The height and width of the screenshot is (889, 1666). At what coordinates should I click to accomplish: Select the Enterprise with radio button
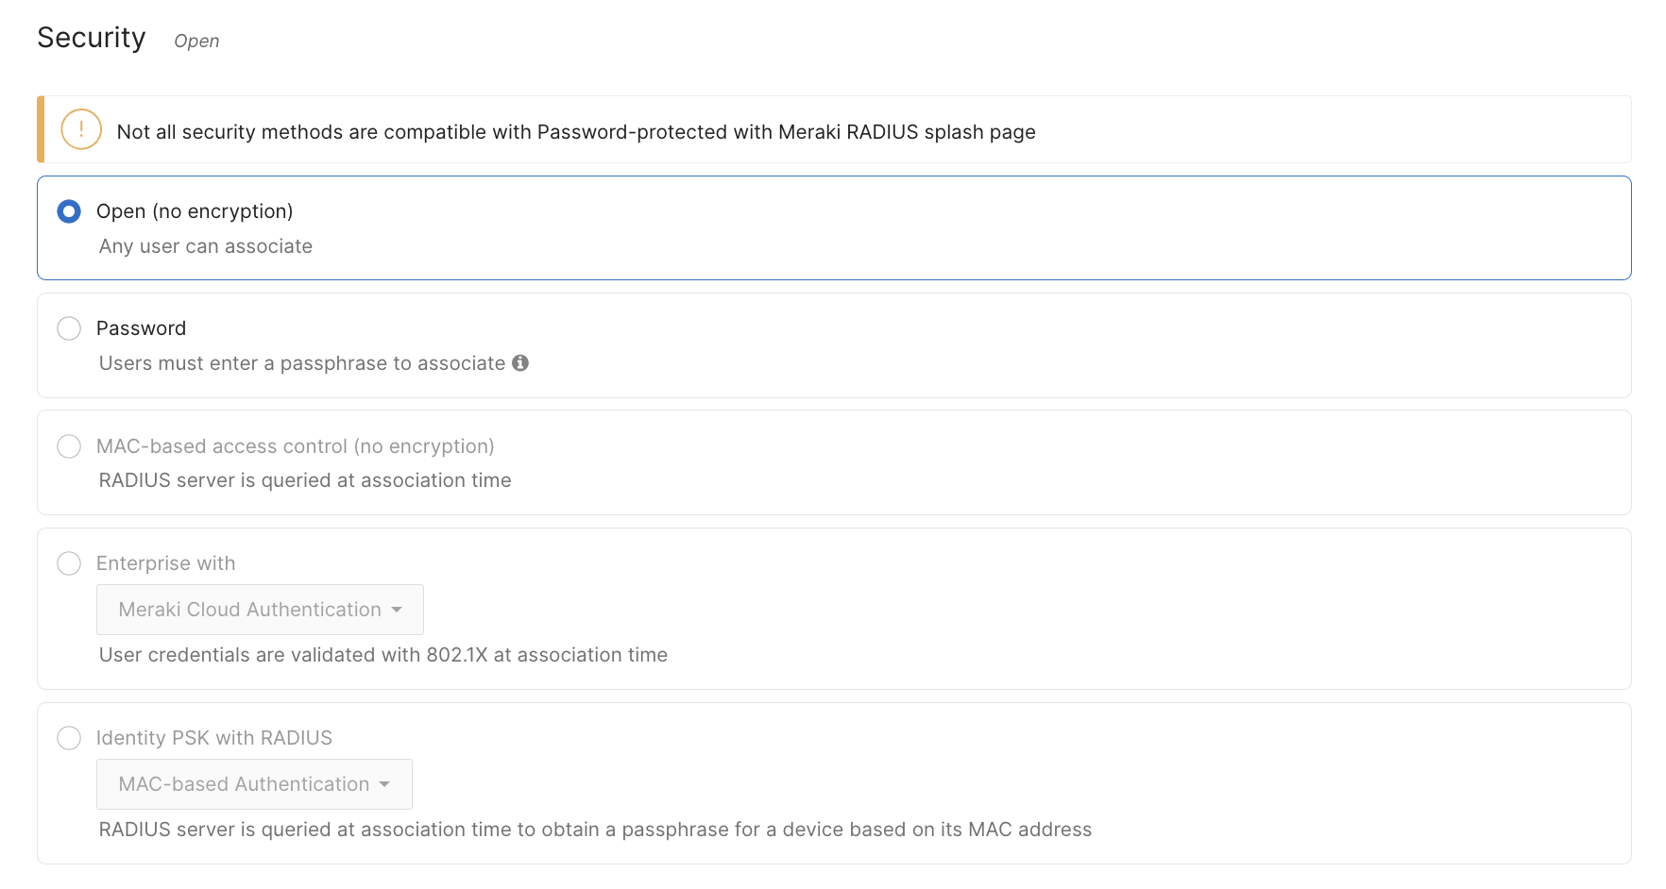point(69,563)
